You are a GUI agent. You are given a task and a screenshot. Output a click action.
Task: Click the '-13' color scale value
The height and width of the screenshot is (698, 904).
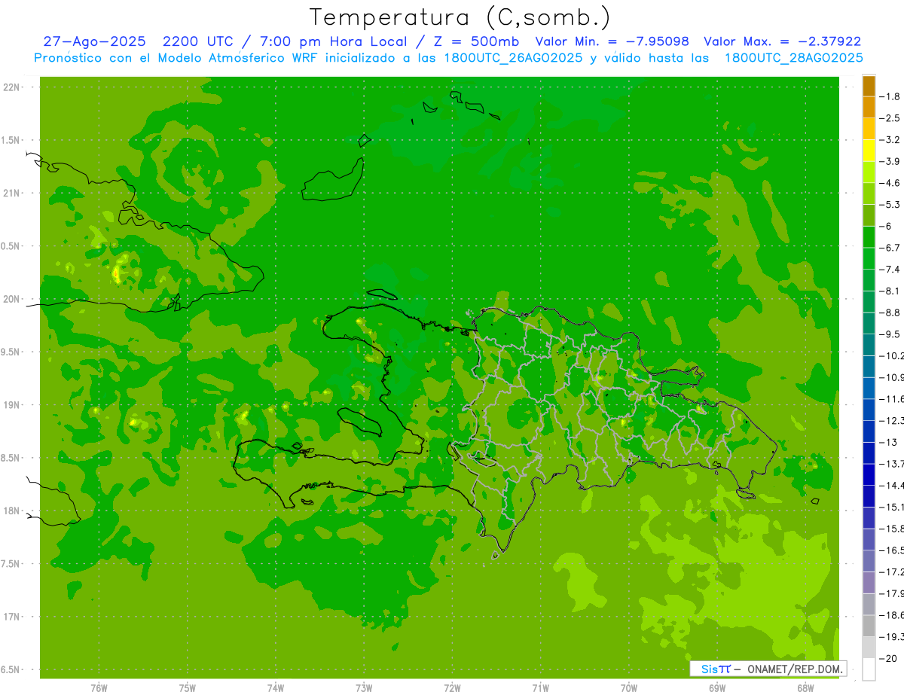point(888,442)
